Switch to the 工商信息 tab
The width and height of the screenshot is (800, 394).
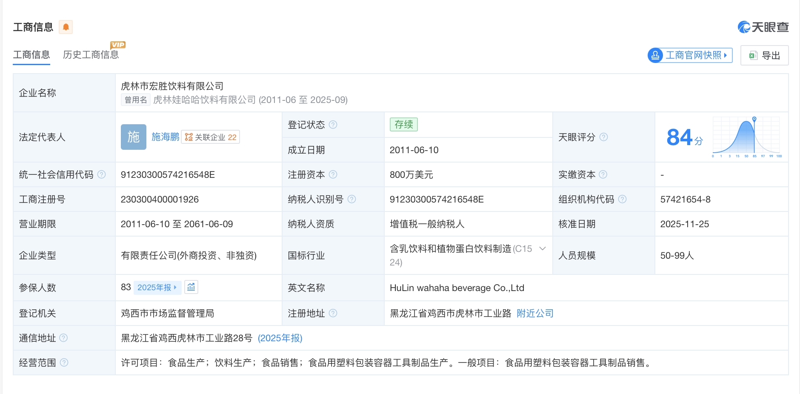pos(31,55)
